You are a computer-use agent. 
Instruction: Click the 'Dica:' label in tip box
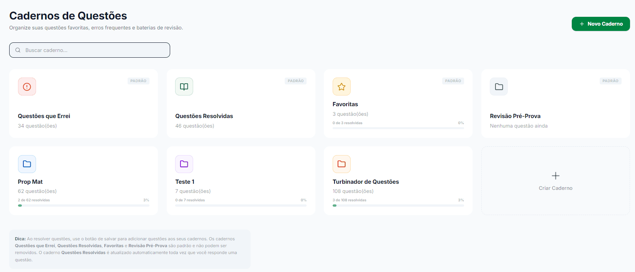(x=20, y=239)
